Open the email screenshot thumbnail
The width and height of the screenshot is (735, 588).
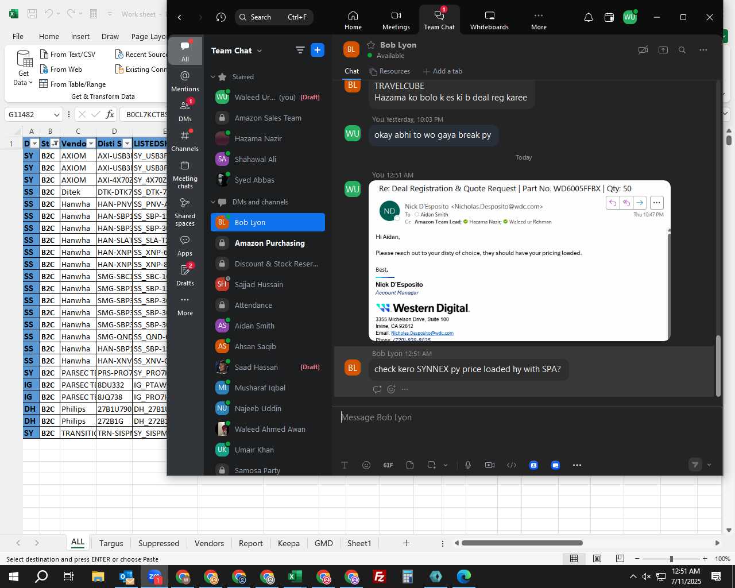pyautogui.click(x=520, y=261)
